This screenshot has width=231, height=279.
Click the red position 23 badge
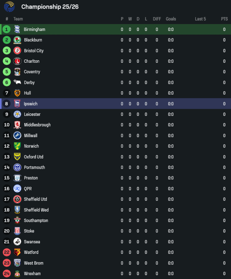coord(7,263)
